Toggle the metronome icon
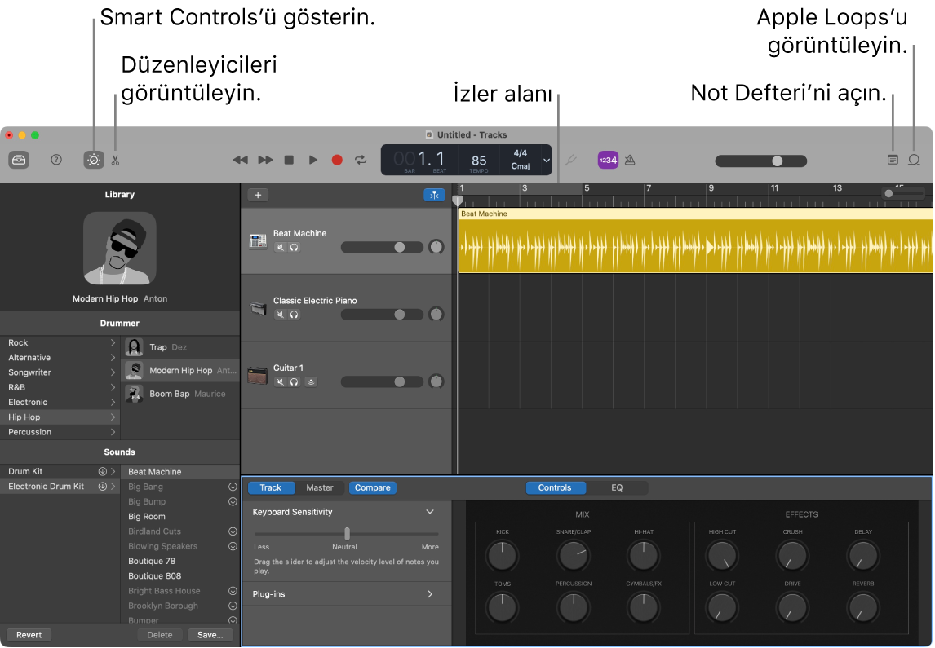This screenshot has height=648, width=935. click(629, 160)
